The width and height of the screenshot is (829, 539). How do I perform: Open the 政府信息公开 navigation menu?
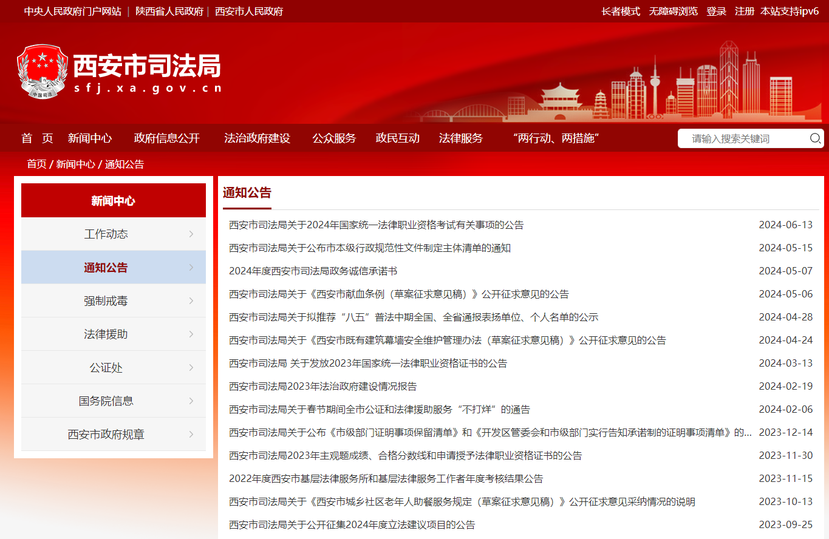pos(167,138)
